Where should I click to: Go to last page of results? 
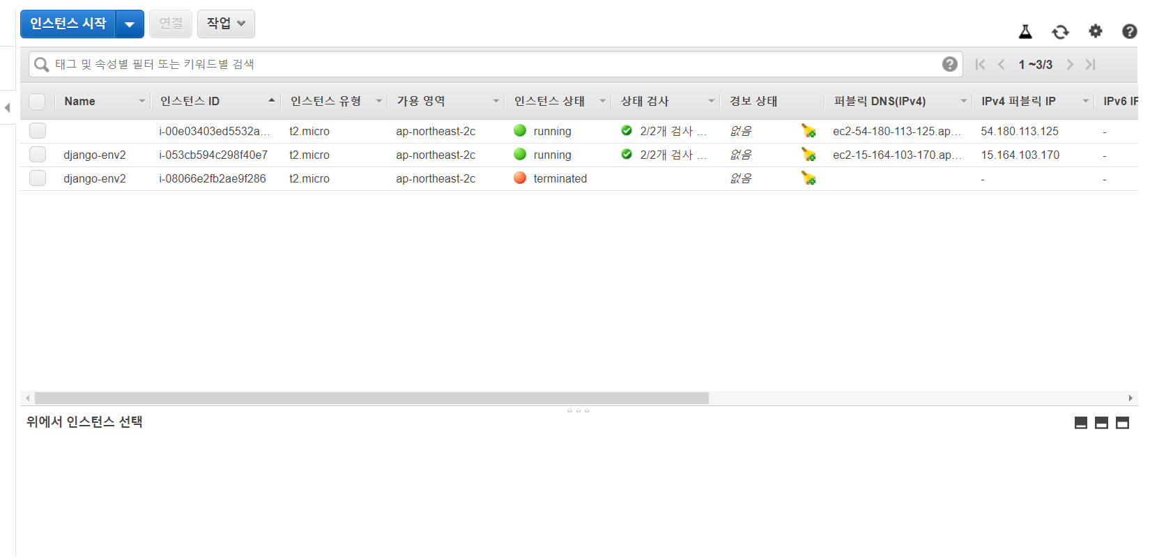pos(1091,64)
